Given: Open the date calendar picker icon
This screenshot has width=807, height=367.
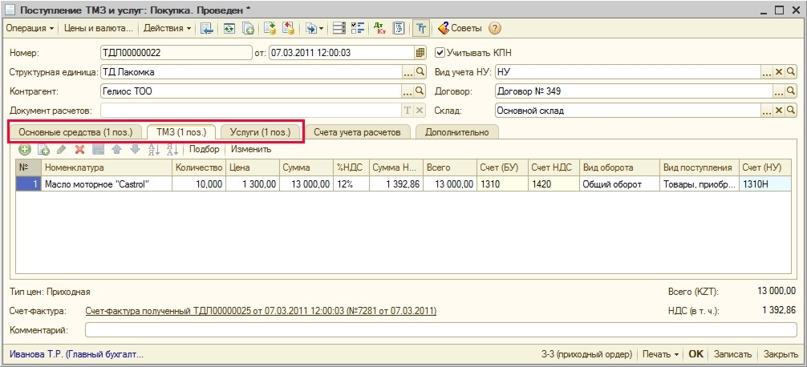Looking at the screenshot, I should click(420, 53).
